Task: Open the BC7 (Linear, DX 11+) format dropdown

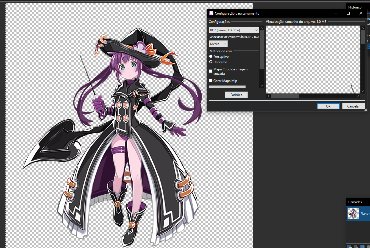Action: (234, 30)
